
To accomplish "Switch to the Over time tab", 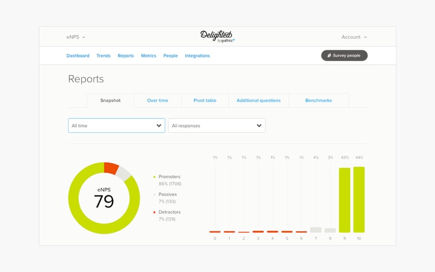I will point(158,101).
